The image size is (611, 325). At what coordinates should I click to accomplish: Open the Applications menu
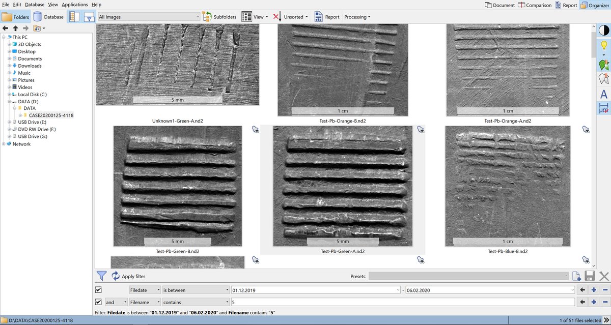pos(74,5)
